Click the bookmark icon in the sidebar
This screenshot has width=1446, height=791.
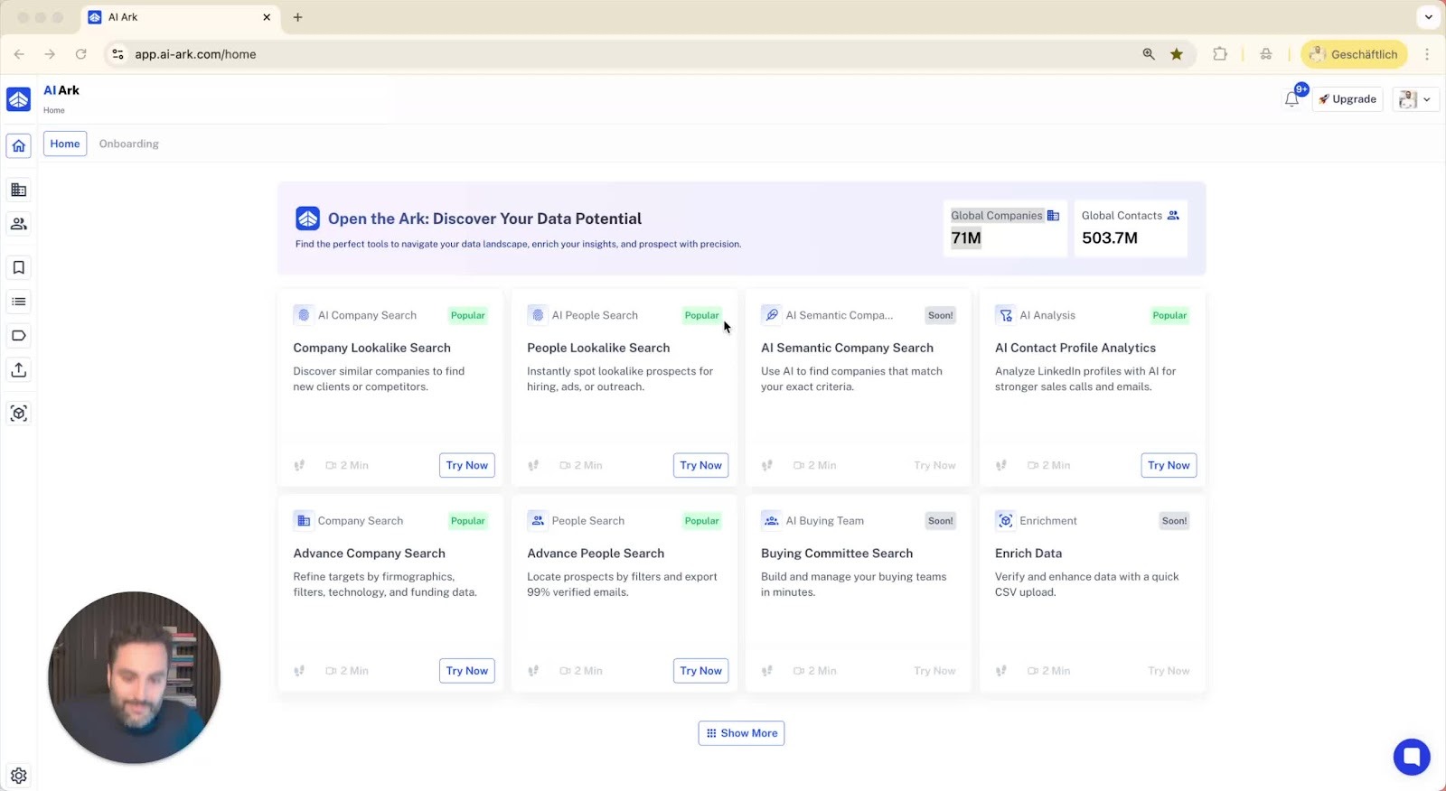coord(19,267)
